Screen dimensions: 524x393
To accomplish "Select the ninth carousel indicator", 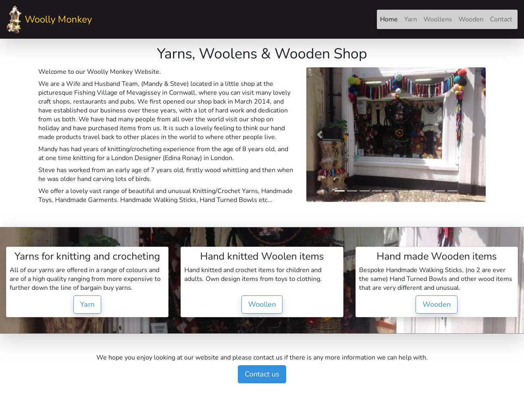I will 440,191.
